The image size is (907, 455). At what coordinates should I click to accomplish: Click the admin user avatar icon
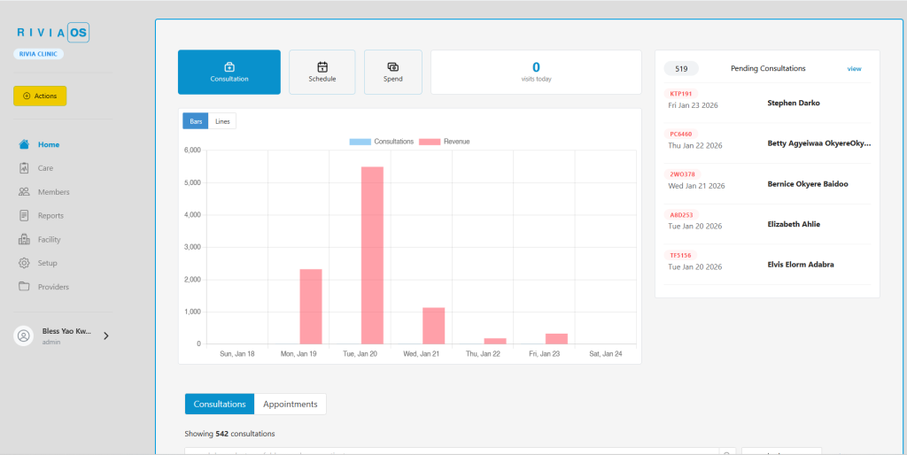24,335
